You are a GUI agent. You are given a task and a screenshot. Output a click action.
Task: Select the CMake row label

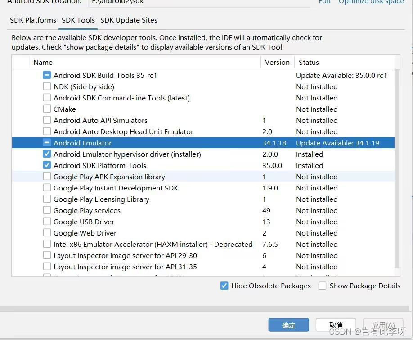pos(65,109)
